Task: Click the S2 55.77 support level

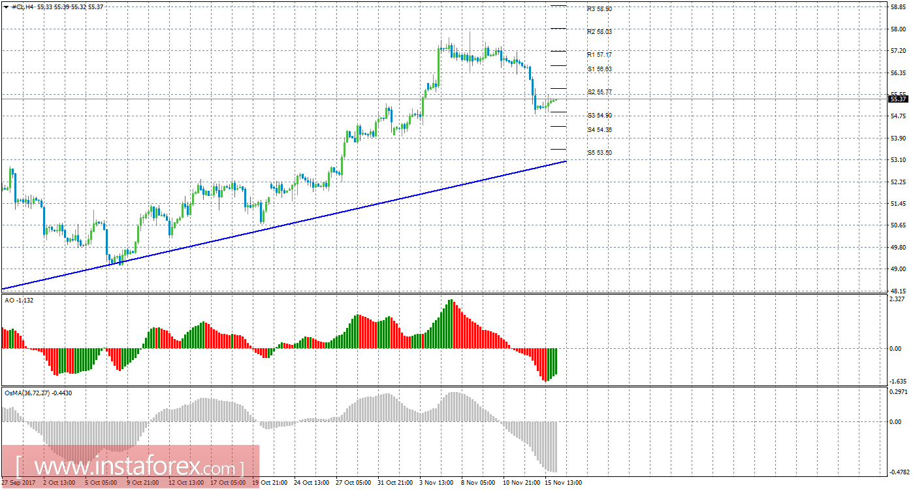Action: 599,91
